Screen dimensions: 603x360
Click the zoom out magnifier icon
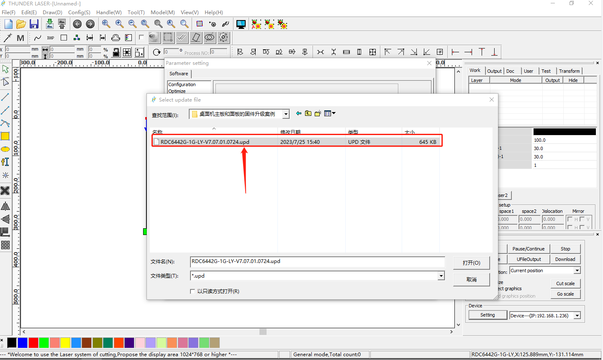tap(132, 24)
